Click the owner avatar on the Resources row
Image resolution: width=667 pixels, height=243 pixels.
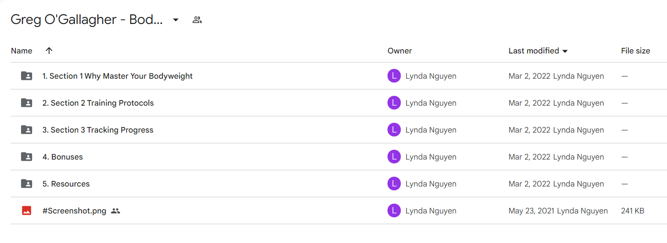click(x=394, y=184)
